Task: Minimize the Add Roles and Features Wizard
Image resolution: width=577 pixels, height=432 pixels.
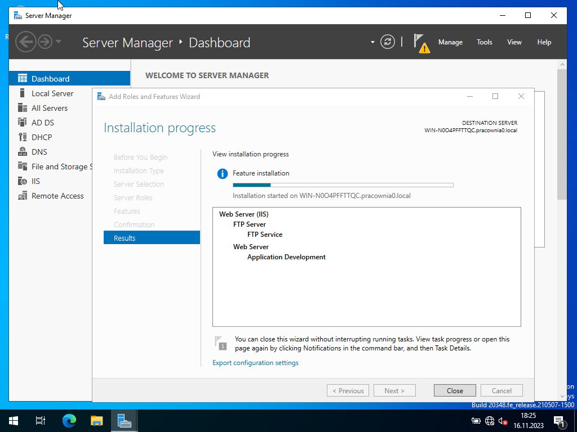Action: [x=469, y=96]
